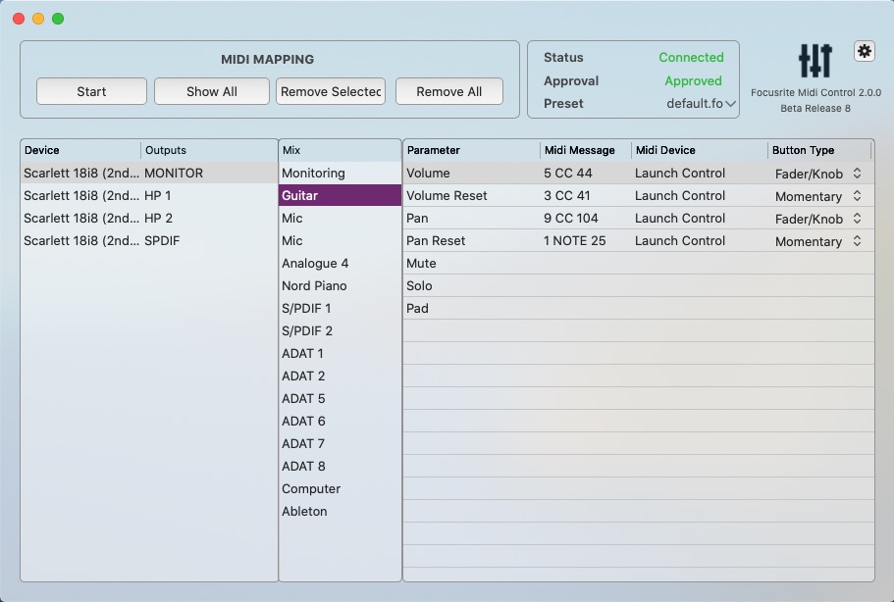Start MIDI mapping with the Start button

[x=92, y=91]
